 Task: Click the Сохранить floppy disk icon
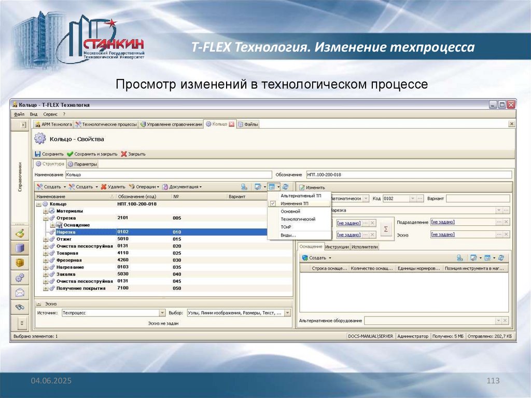(38, 154)
